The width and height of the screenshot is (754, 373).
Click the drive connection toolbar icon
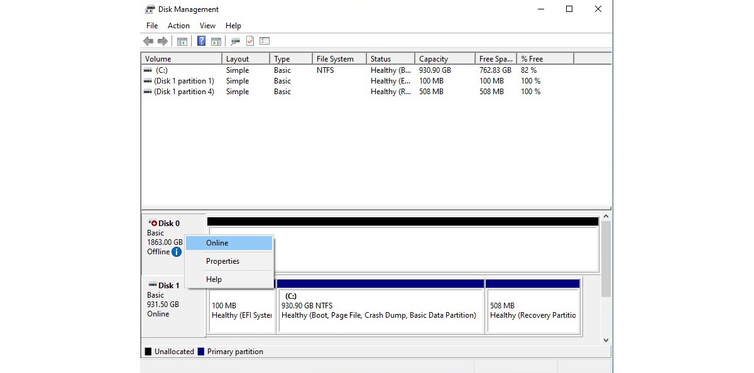point(235,41)
